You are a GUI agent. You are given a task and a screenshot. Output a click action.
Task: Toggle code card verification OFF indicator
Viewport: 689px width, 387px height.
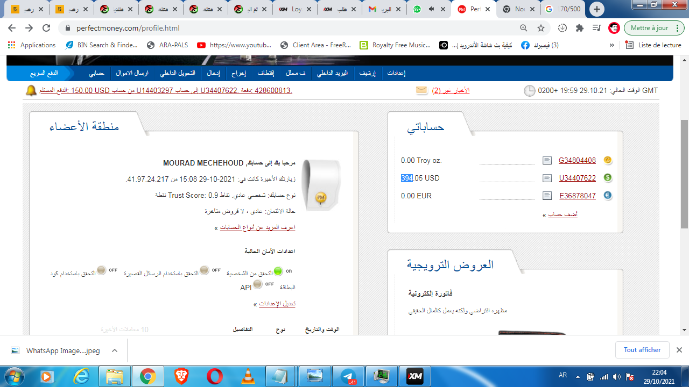pos(101,270)
